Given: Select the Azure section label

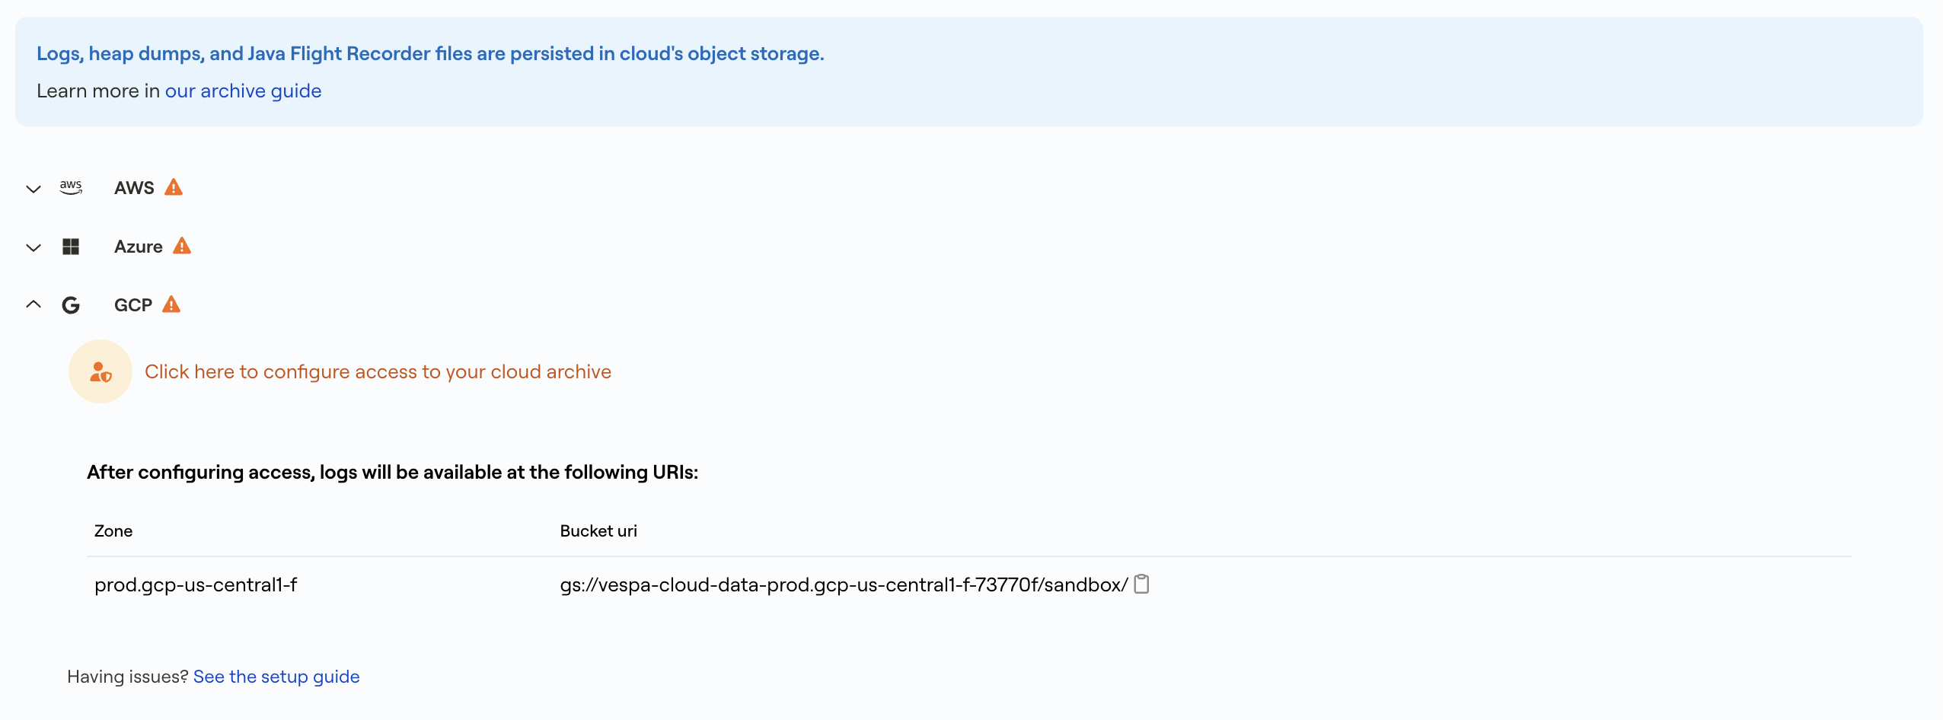Looking at the screenshot, I should (x=139, y=246).
